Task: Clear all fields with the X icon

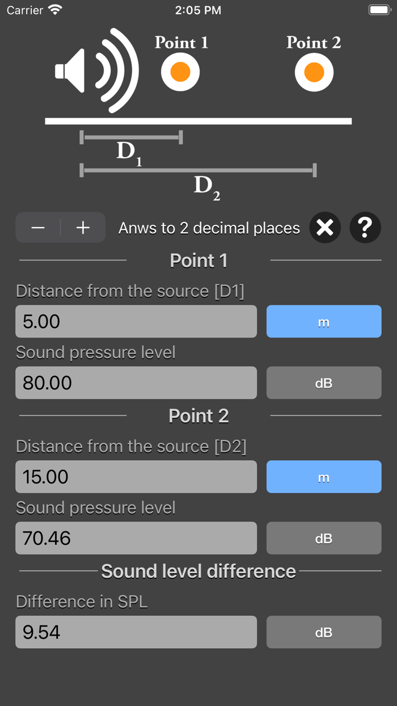Action: 324,228
